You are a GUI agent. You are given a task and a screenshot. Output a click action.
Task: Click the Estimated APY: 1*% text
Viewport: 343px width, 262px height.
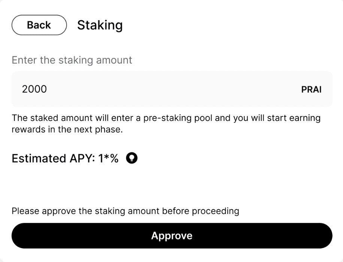click(x=65, y=158)
